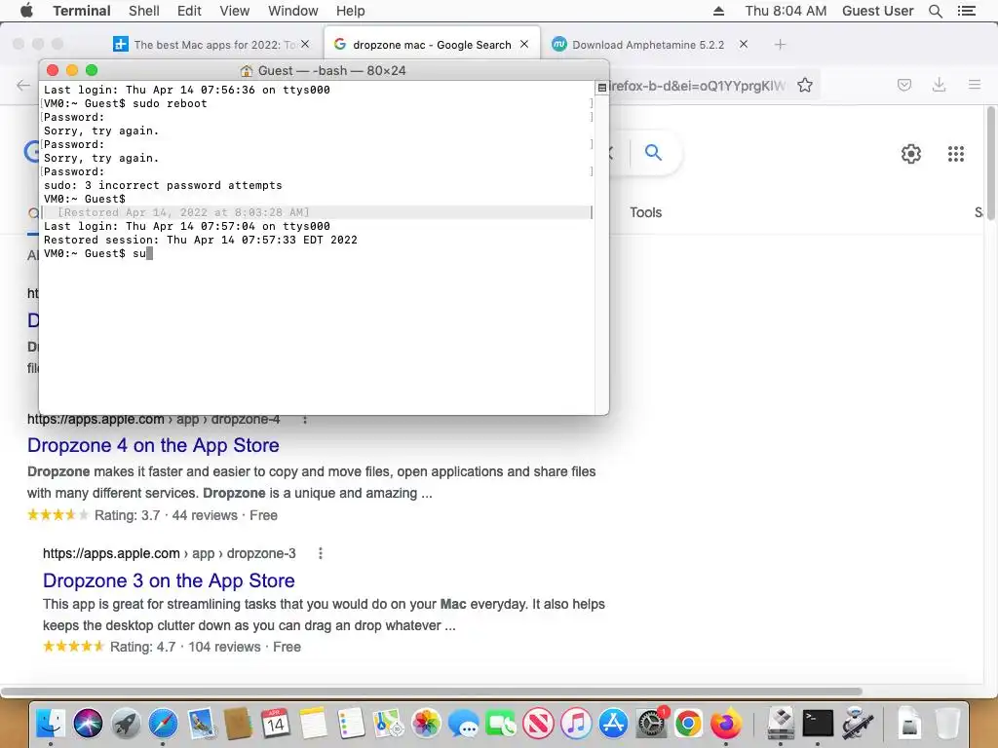
Task: Click Firefox vertical scrollbar thumb
Action: tap(990, 164)
